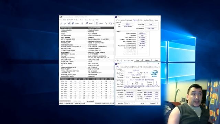Open the SMBus menu
220x124 pixels.
tap(76, 20)
